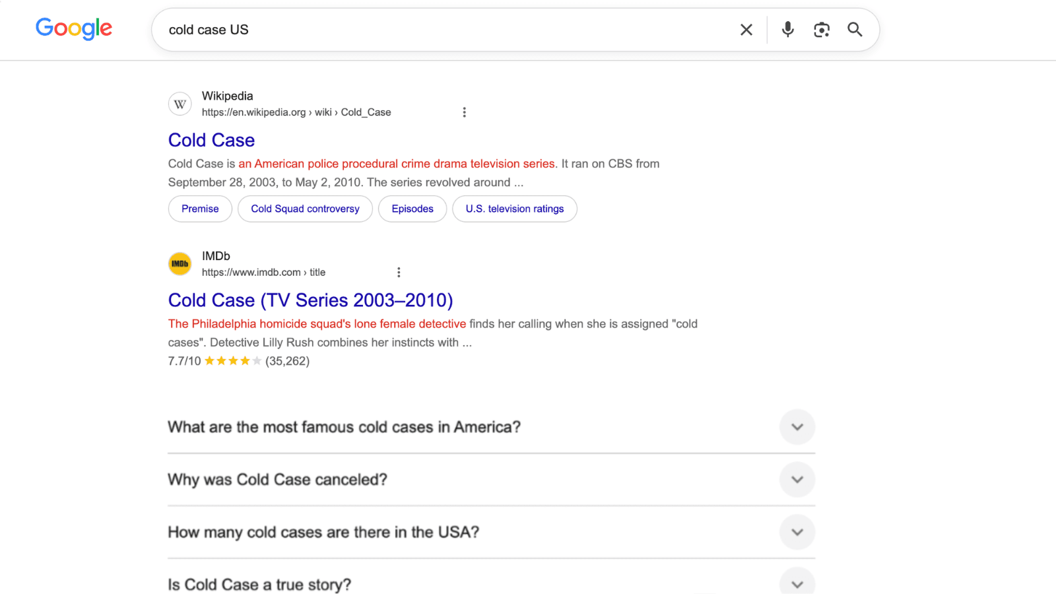Click the IMDb favicon
Screen dimensions: 1056x594
tap(180, 264)
